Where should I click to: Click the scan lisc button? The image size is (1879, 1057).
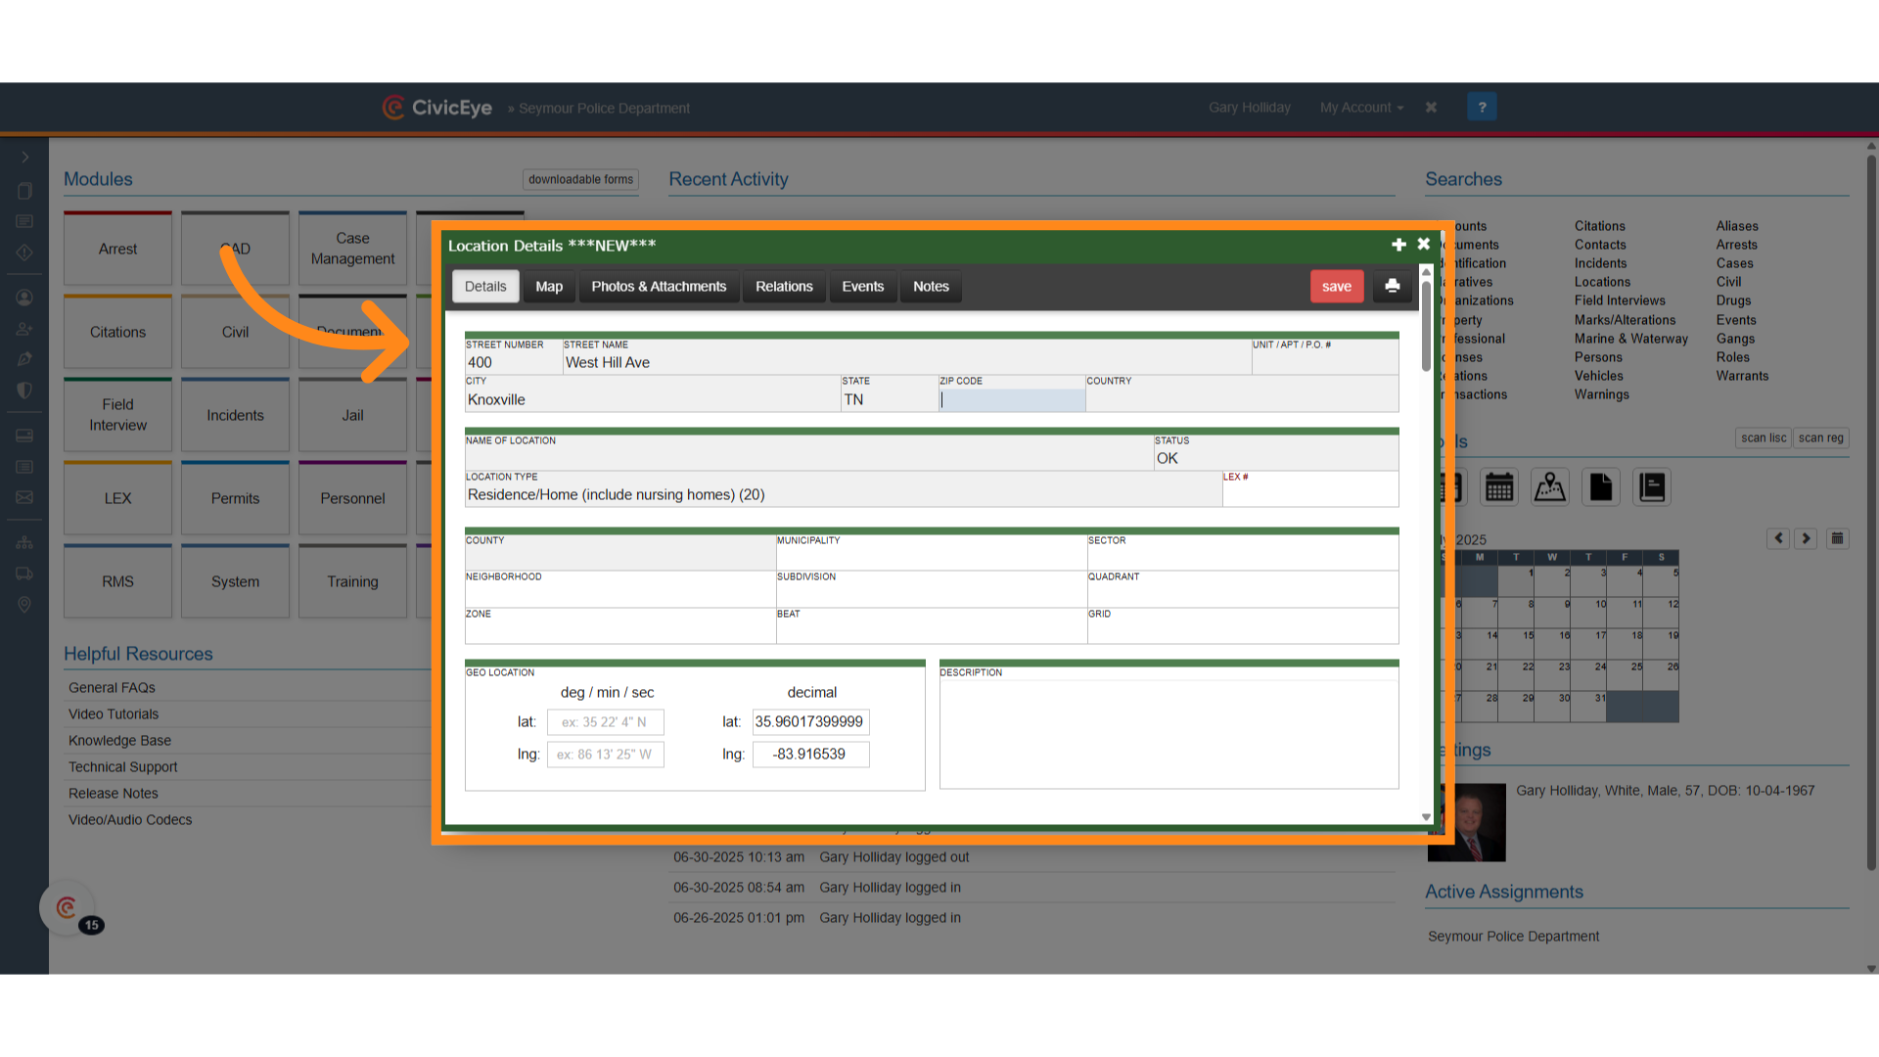(x=1764, y=437)
